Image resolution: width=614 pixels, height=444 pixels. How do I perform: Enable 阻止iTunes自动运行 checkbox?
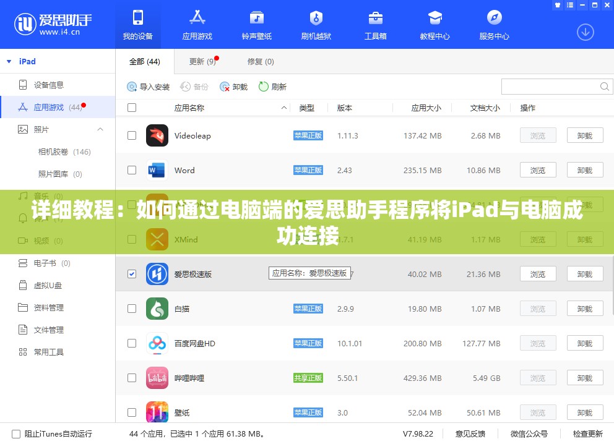16,434
